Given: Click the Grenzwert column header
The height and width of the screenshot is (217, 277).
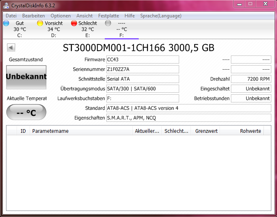Looking at the screenshot, I should point(205,131).
